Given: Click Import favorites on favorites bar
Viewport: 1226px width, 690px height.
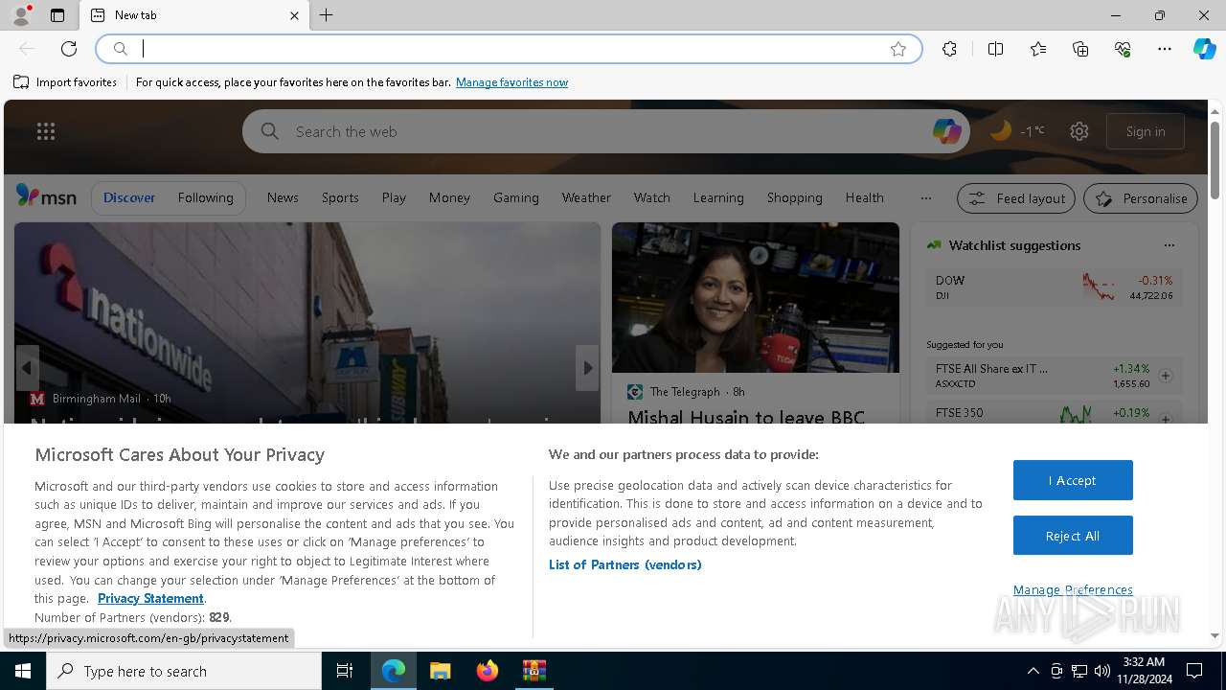Looking at the screenshot, I should (65, 82).
